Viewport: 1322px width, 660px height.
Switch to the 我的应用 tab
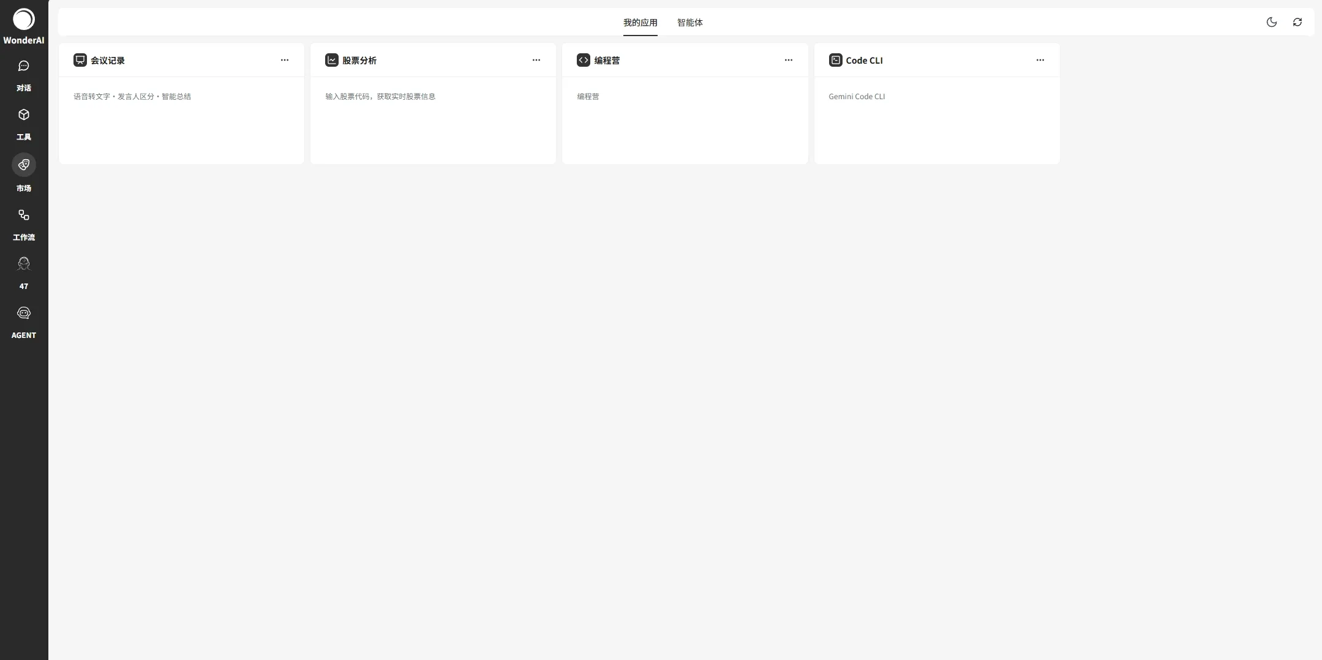[640, 23]
